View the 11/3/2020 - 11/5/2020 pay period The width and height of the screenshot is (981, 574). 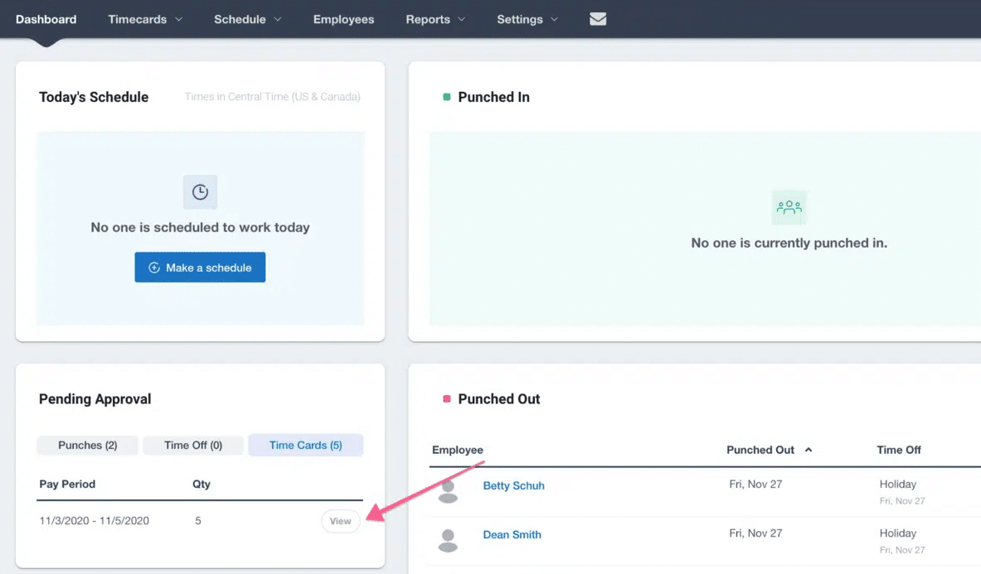[x=340, y=521]
